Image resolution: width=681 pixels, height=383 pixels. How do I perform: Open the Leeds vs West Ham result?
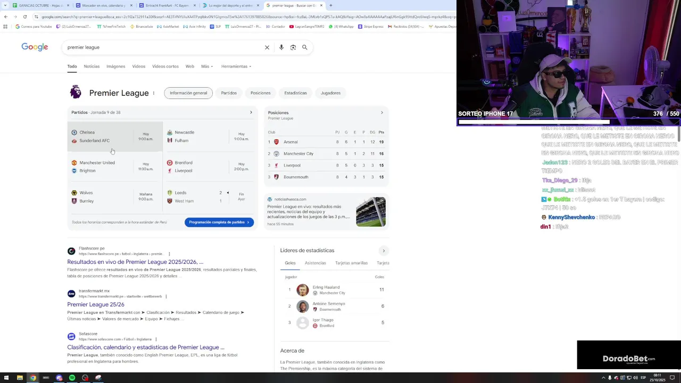(x=210, y=197)
